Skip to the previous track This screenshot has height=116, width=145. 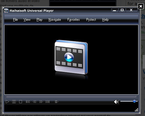pos(28,102)
